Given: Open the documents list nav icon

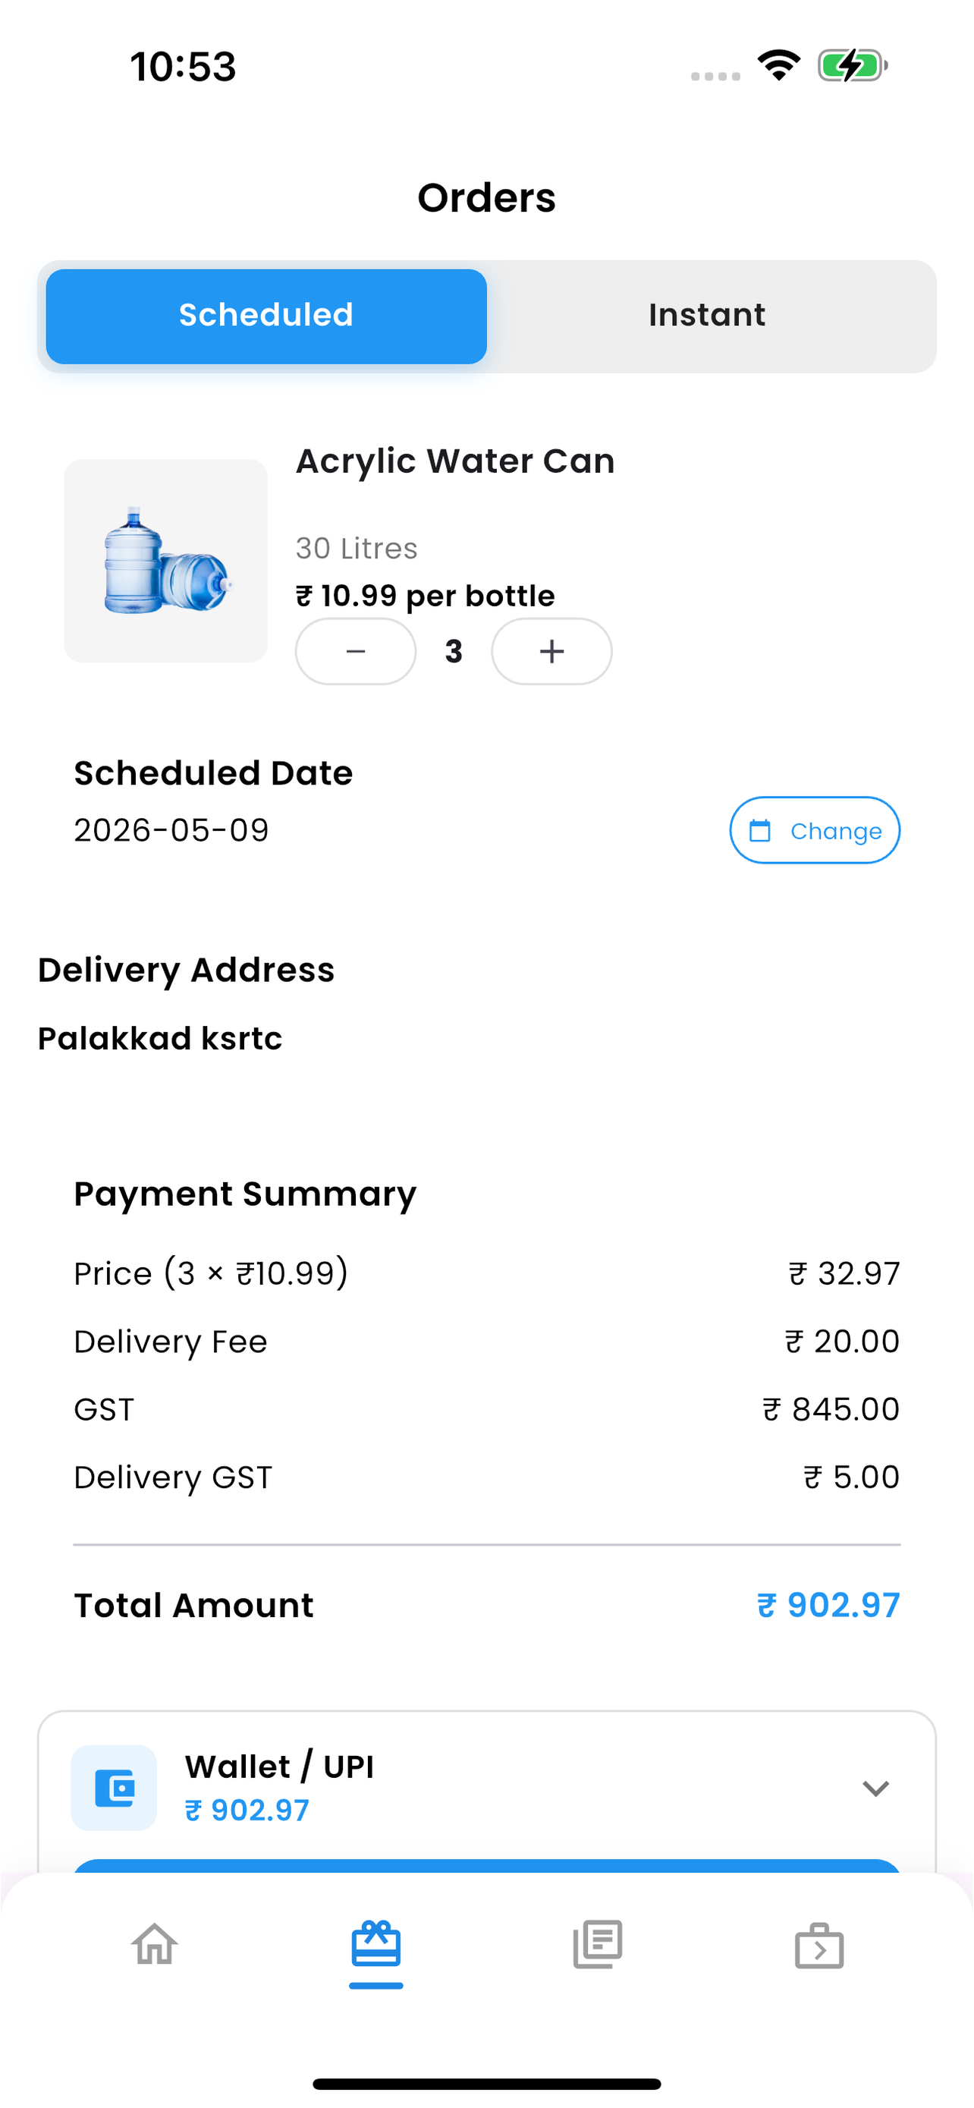Looking at the screenshot, I should pyautogui.click(x=598, y=1944).
